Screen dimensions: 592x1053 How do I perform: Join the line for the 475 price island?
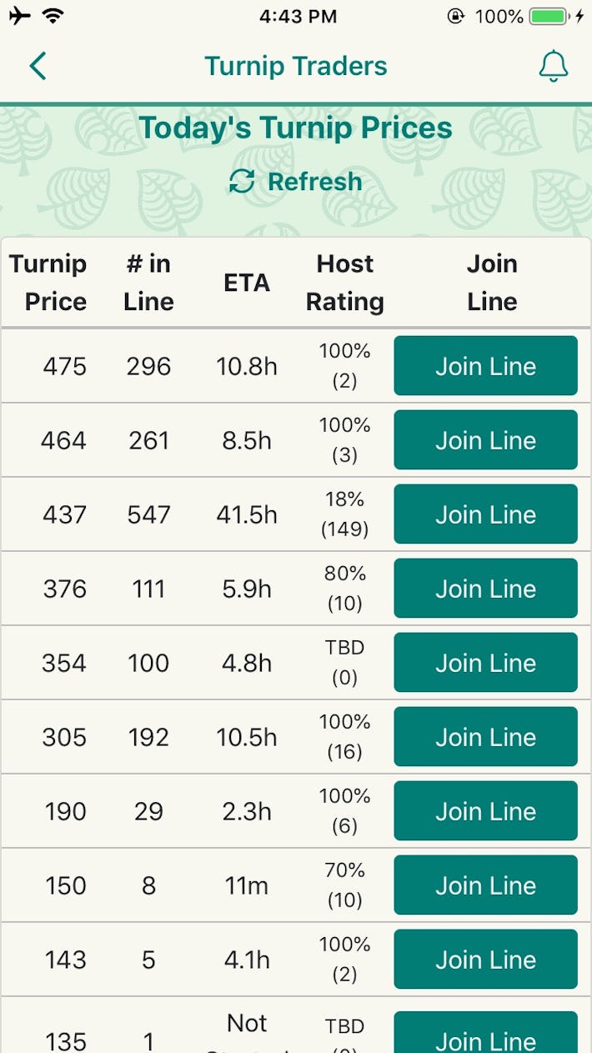point(486,366)
